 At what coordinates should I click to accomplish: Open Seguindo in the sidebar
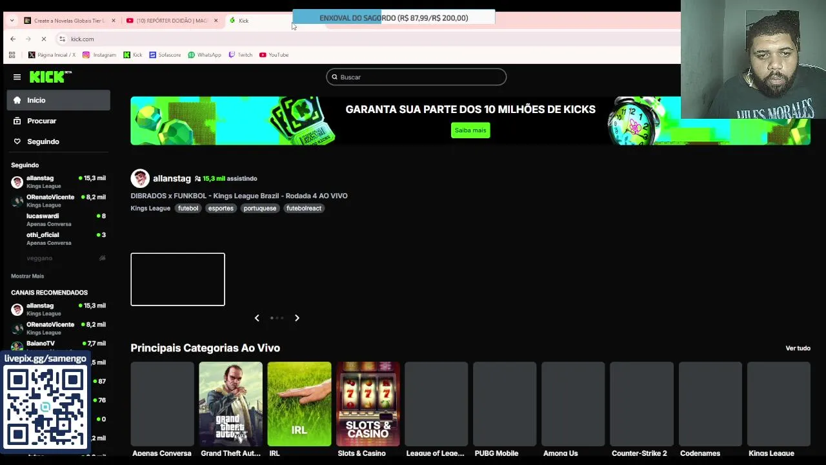[x=59, y=141]
